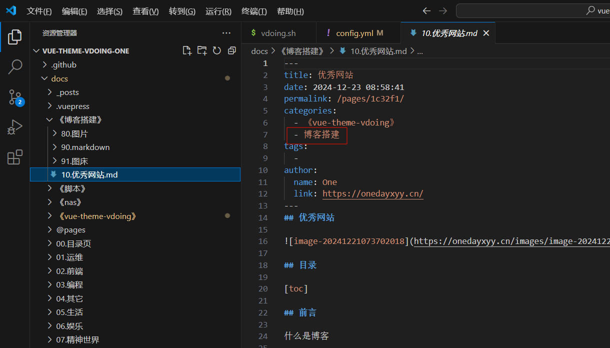Collapse the docs folder

coord(135,78)
